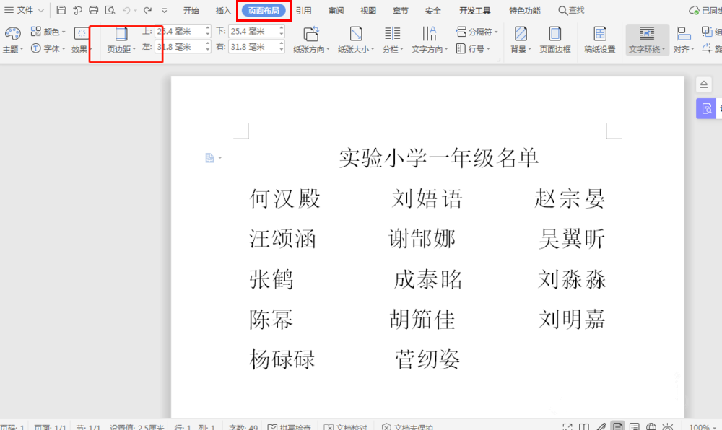Open the 文字方向 text direction dropdown
The image size is (722, 430).
click(x=429, y=40)
